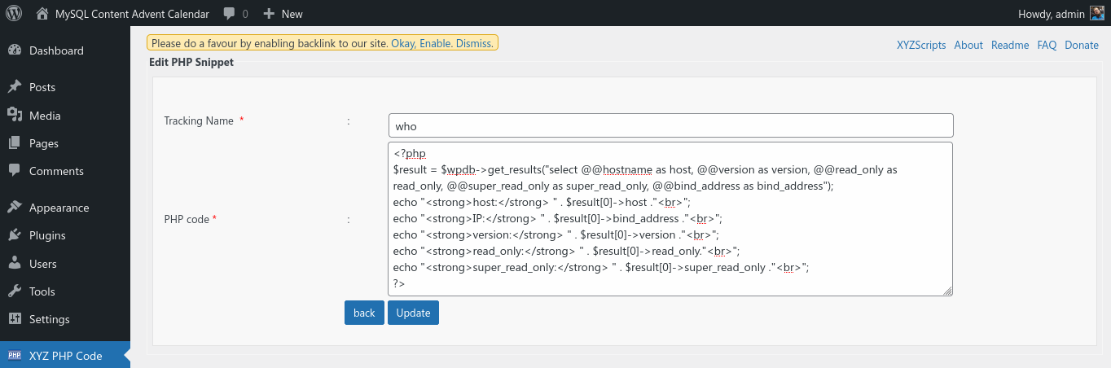Image resolution: width=1111 pixels, height=368 pixels.
Task: Click the XYZ PHP Code icon
Action: point(15,356)
